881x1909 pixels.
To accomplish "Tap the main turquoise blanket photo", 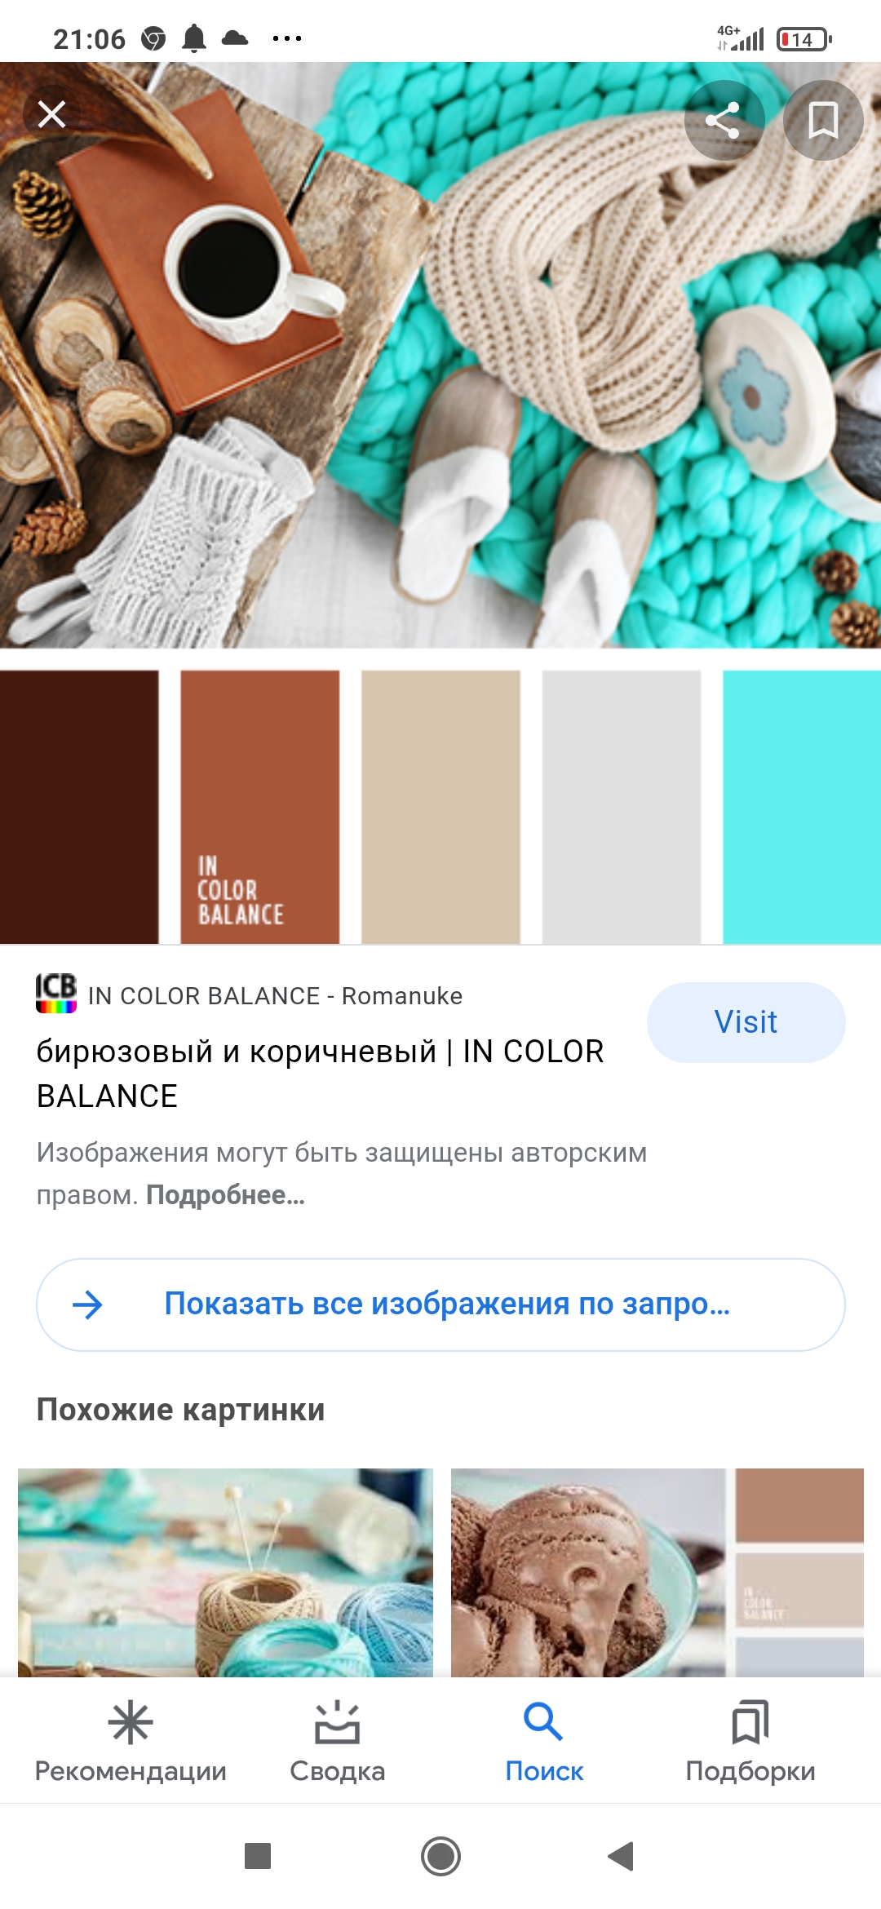I will (440, 355).
